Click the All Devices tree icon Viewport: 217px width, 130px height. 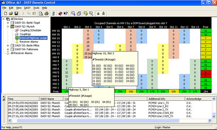coord(8,19)
